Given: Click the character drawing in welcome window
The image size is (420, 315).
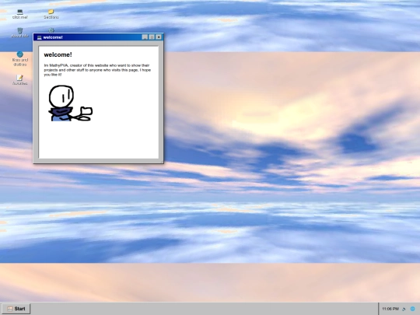Looking at the screenshot, I should (x=71, y=103).
